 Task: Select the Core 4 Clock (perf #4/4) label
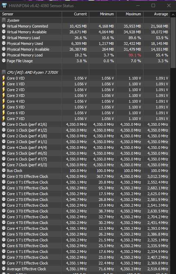[27, 148]
